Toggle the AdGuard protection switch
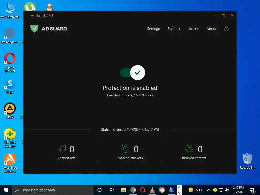 tap(133, 73)
